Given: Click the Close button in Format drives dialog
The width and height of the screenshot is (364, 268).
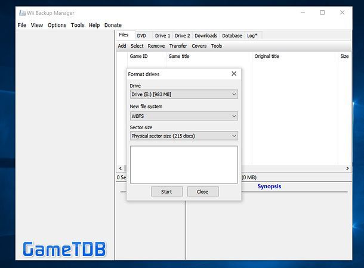Looking at the screenshot, I should pos(203,192).
